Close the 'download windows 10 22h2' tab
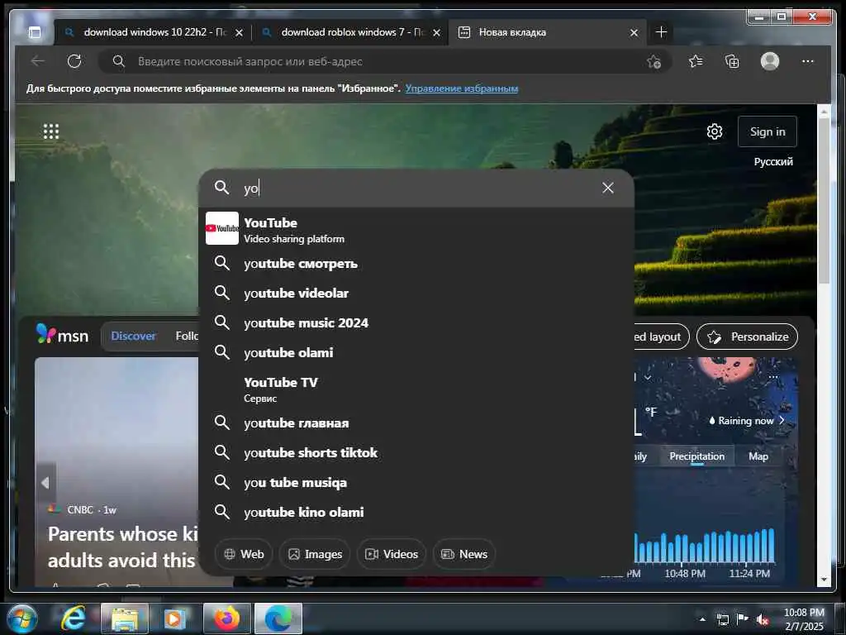This screenshot has width=846, height=635. click(x=239, y=33)
